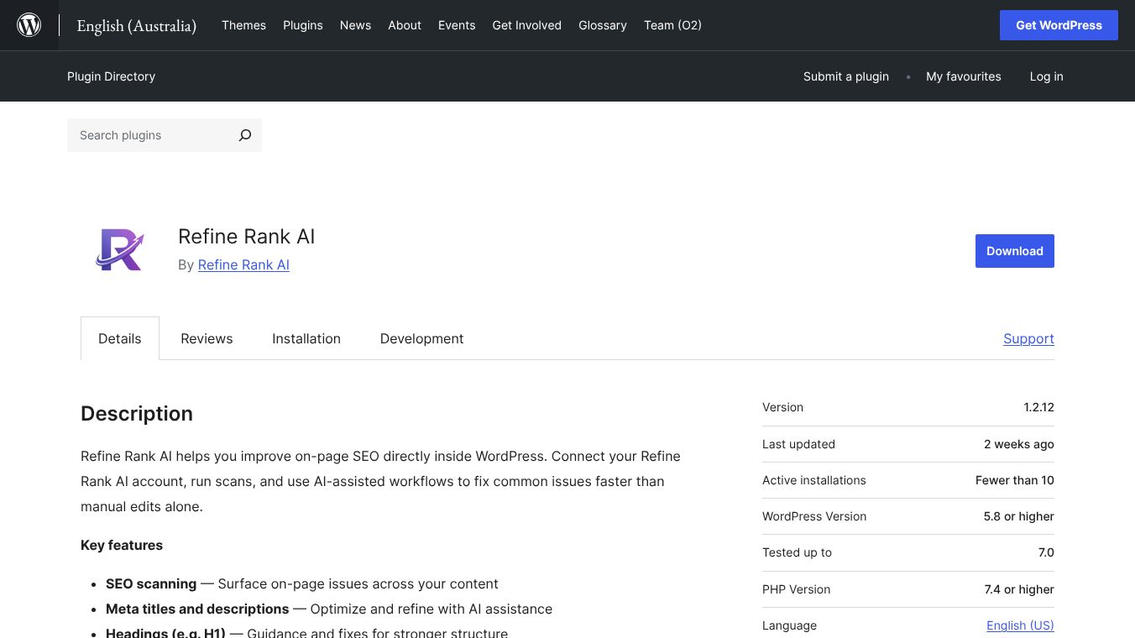1135x638 pixels.
Task: Switch to the Installation tab
Action: coord(306,338)
